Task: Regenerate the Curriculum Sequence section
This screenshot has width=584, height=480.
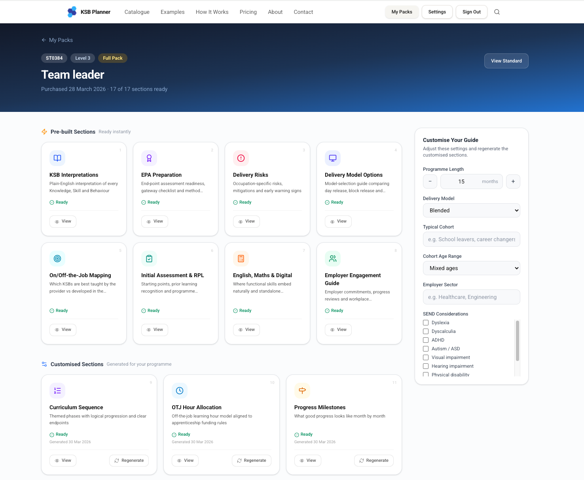Action: tap(129, 460)
